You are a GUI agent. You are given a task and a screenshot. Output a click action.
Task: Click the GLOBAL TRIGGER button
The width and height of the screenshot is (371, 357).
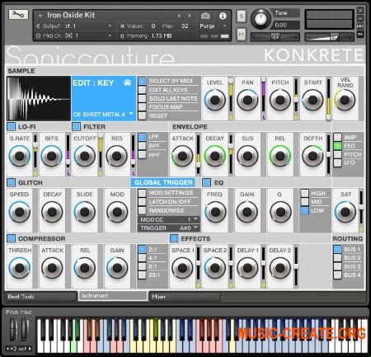[x=163, y=182]
